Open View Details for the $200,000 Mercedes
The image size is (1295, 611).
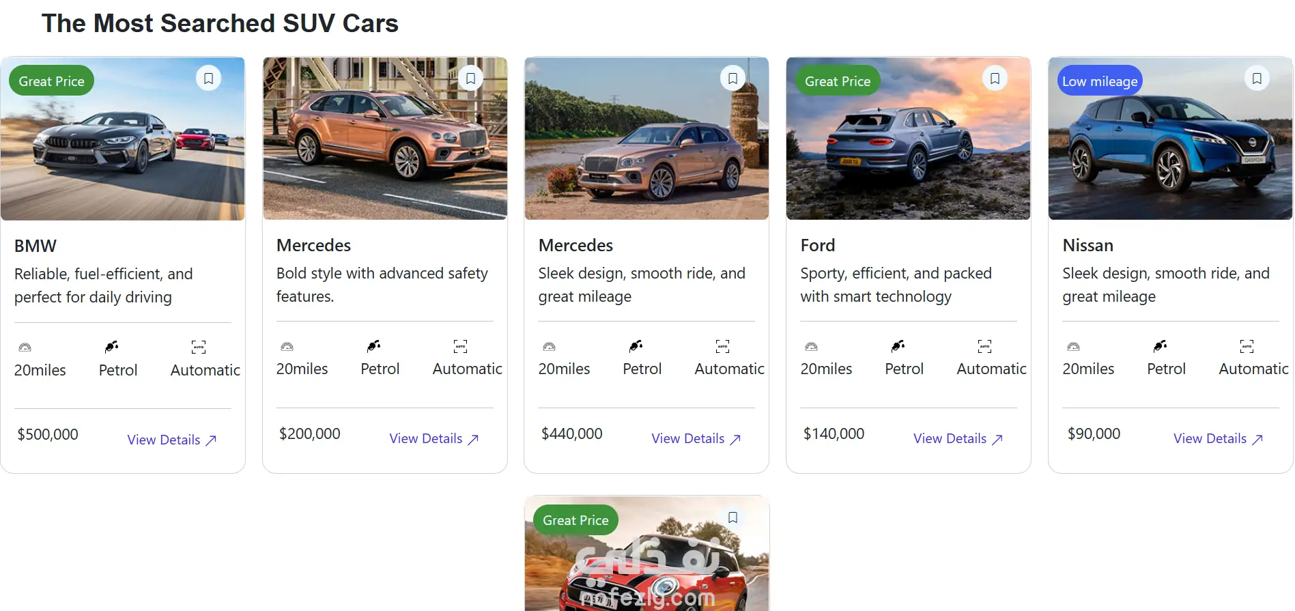pos(434,439)
